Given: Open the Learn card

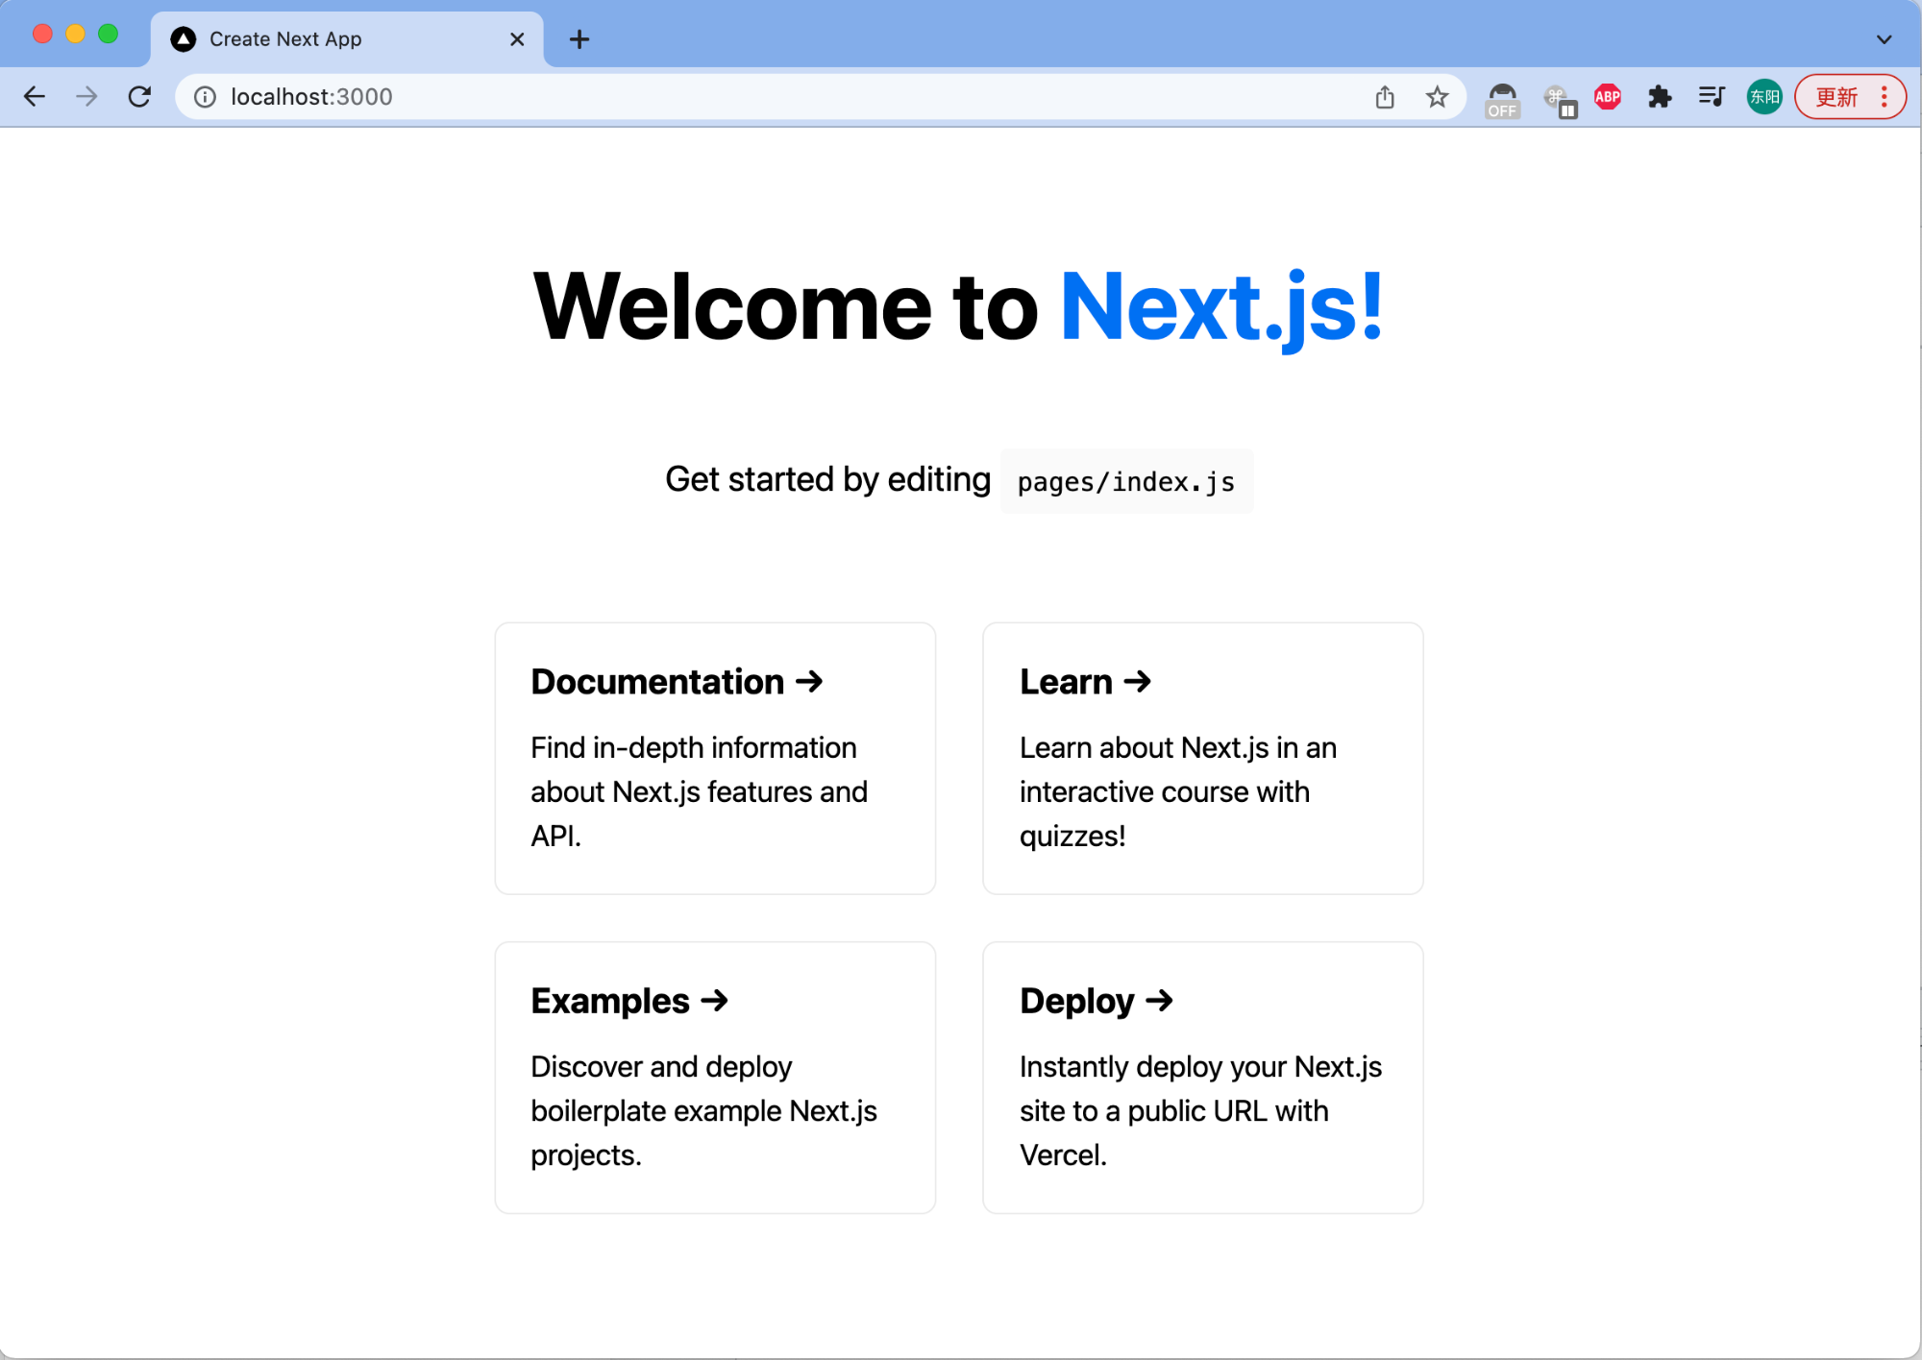Looking at the screenshot, I should (1203, 758).
